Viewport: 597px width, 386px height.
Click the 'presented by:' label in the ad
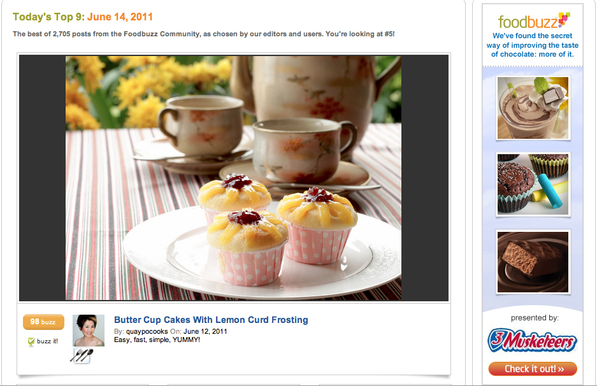click(x=535, y=318)
